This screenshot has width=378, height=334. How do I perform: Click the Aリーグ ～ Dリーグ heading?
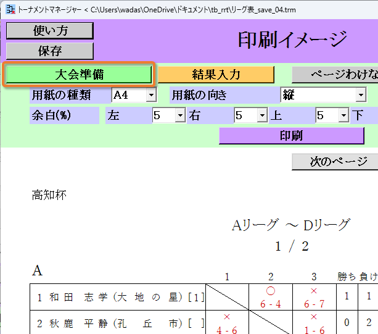[x=291, y=225]
